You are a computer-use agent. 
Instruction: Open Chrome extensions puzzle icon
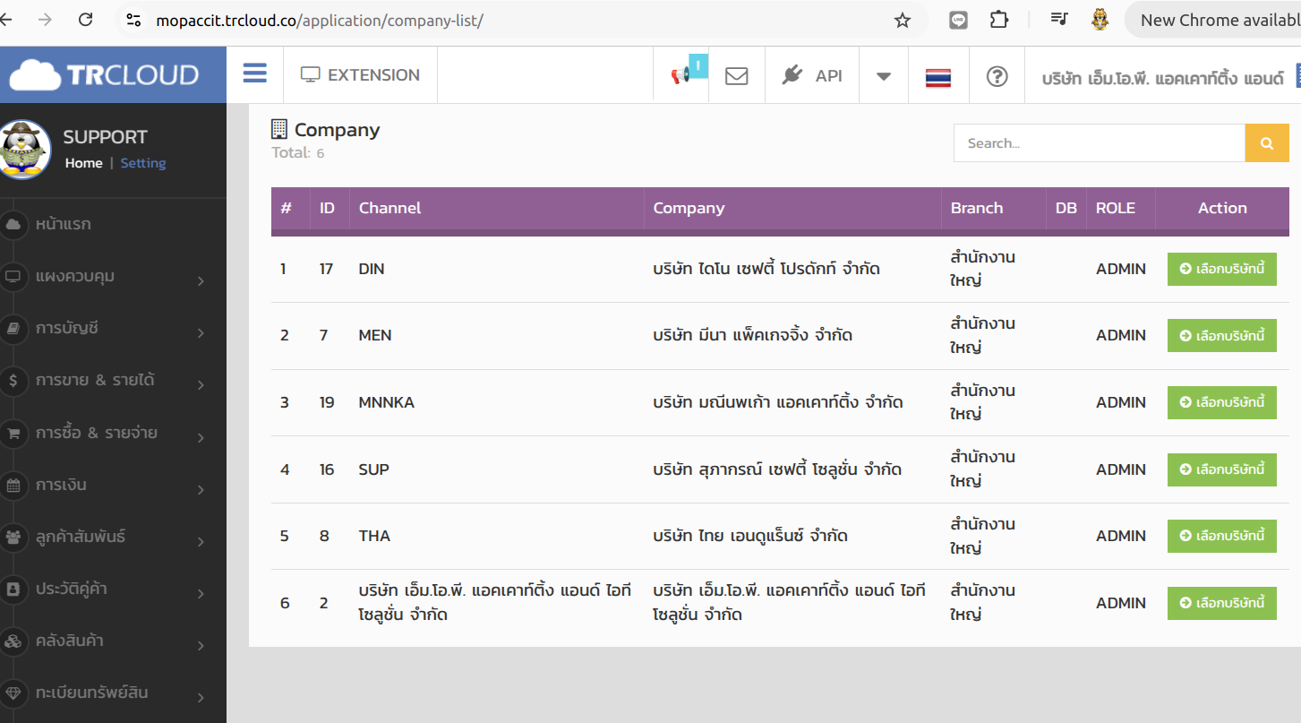tap(998, 20)
